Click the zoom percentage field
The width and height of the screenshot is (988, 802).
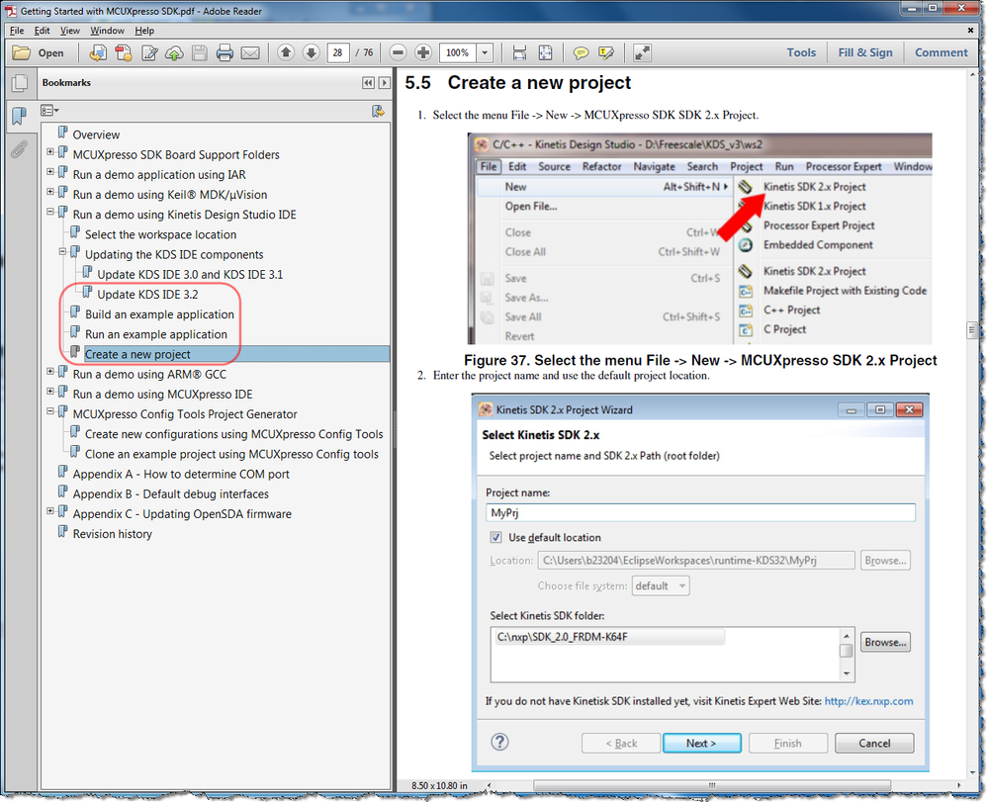click(x=458, y=53)
